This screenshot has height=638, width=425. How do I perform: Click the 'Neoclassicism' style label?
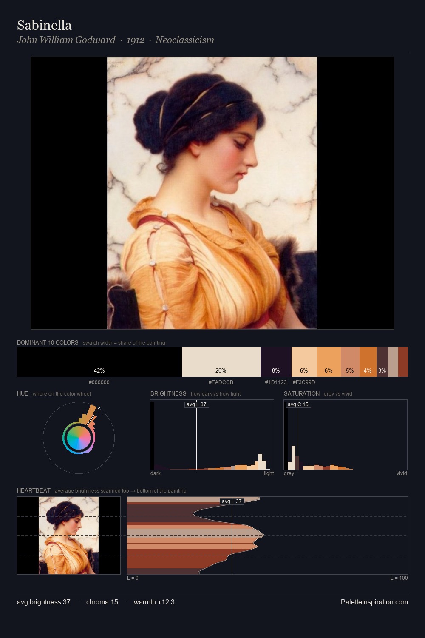point(184,40)
